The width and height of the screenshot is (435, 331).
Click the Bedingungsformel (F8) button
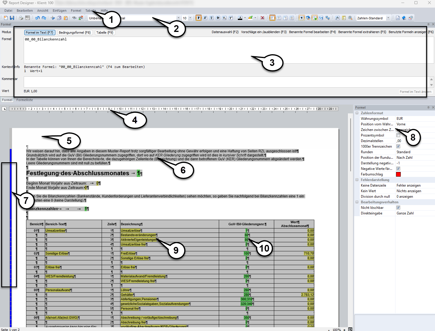coord(75,33)
